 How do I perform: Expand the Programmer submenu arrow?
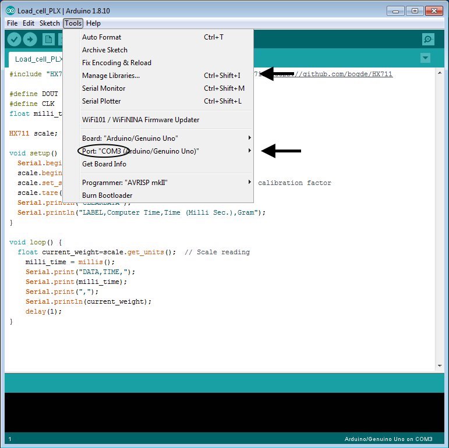coord(250,182)
